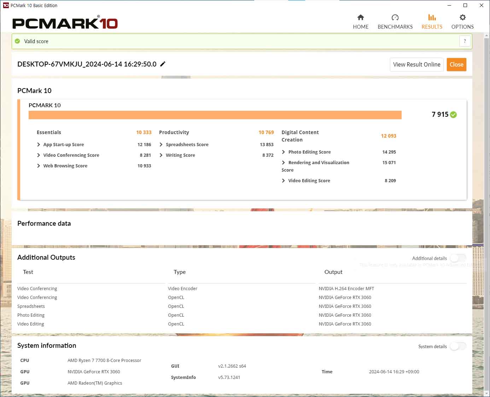Expand App Start-up Score
This screenshot has width=490, height=397.
pyautogui.click(x=39, y=144)
